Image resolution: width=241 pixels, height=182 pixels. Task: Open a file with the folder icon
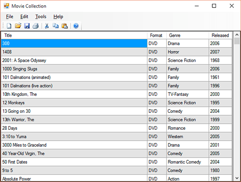click(18, 26)
